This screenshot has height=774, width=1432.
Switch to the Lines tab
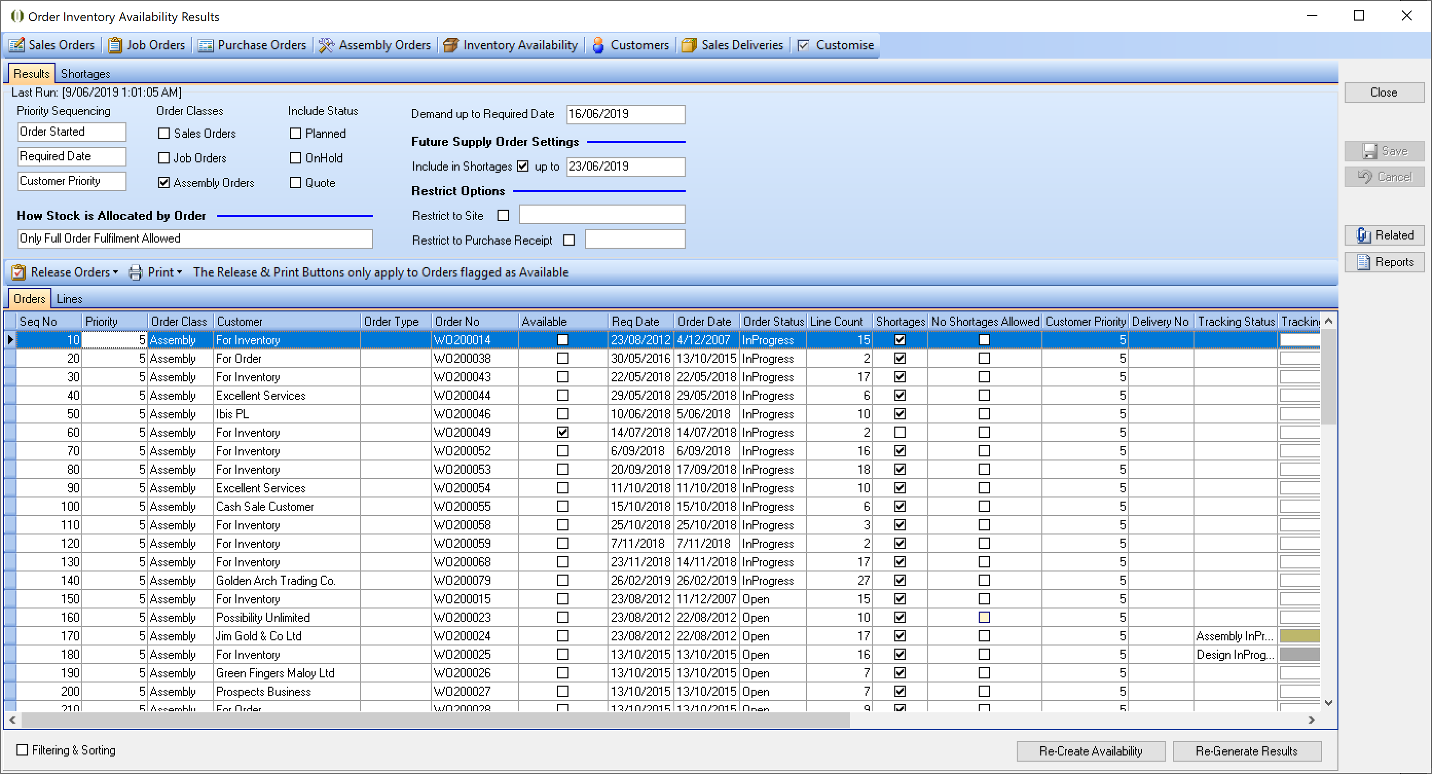point(69,299)
